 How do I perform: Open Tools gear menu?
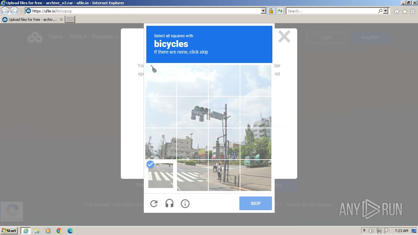tap(413, 11)
